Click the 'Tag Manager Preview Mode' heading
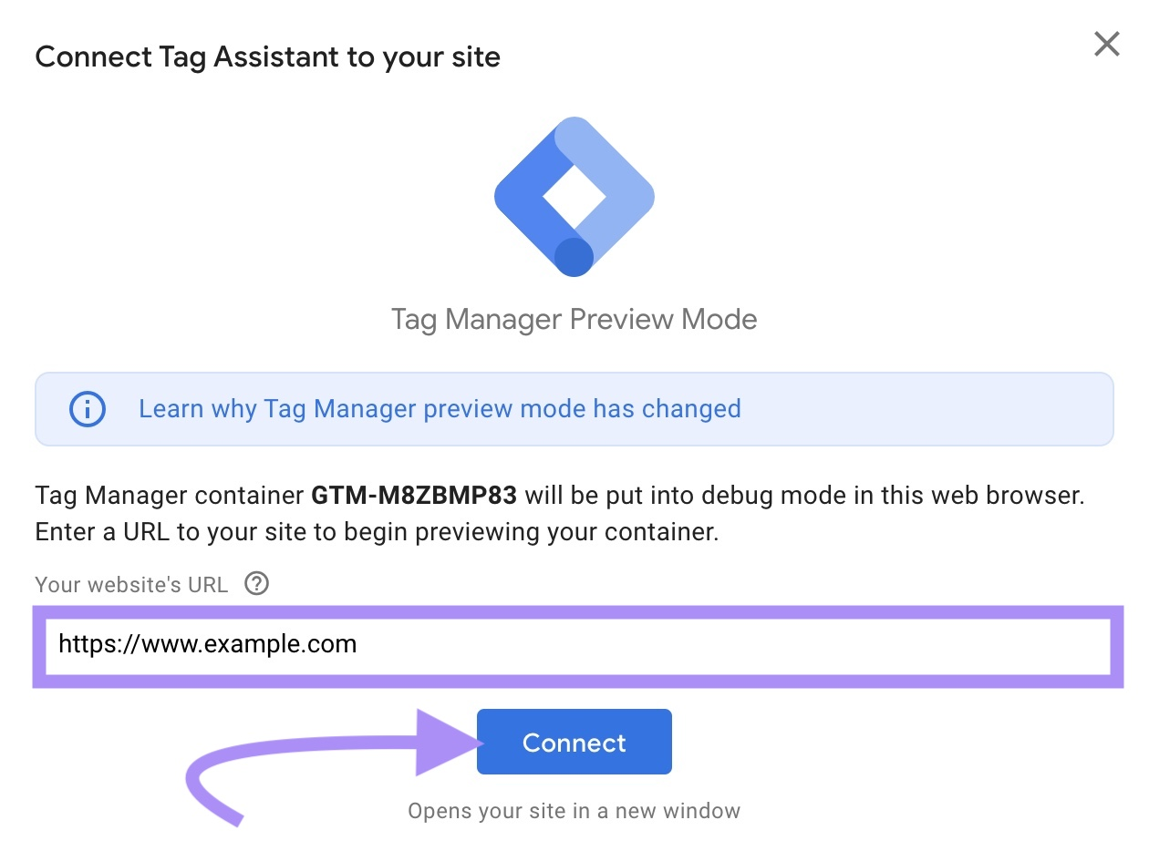This screenshot has height=851, width=1149. [574, 319]
